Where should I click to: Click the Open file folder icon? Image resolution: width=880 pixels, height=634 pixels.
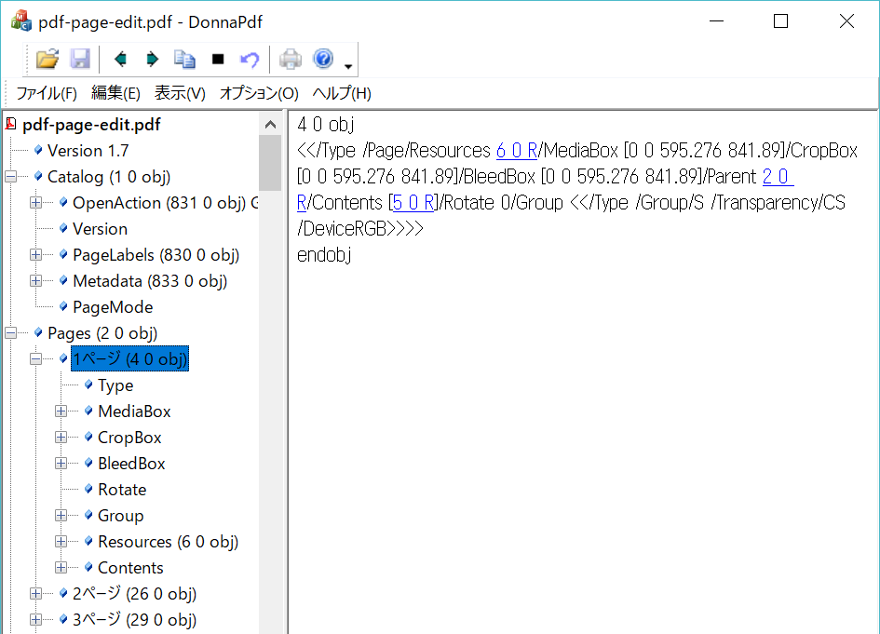point(47,60)
